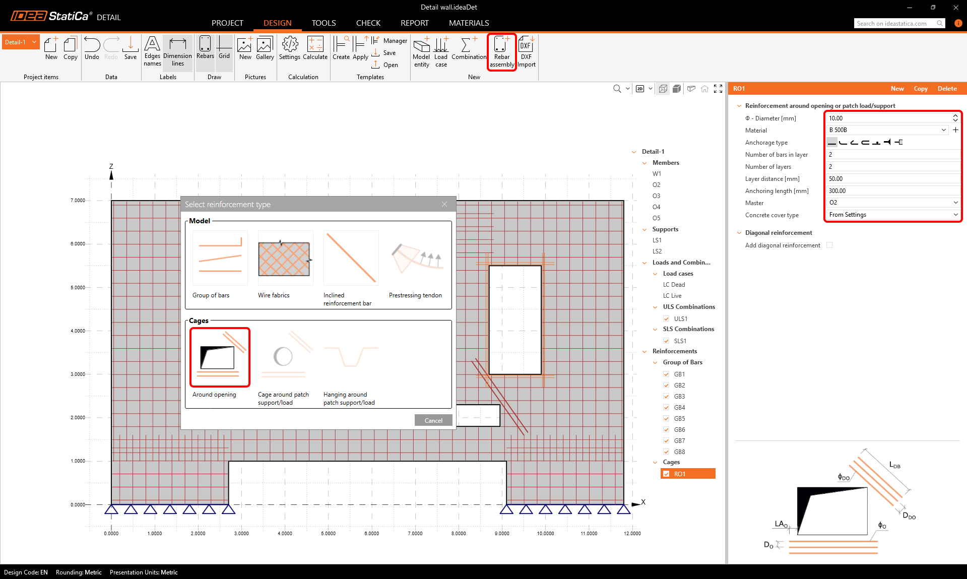Screen dimensions: 967x579
Task: Open the Concrete cover type dropdown
Action: click(x=892, y=215)
